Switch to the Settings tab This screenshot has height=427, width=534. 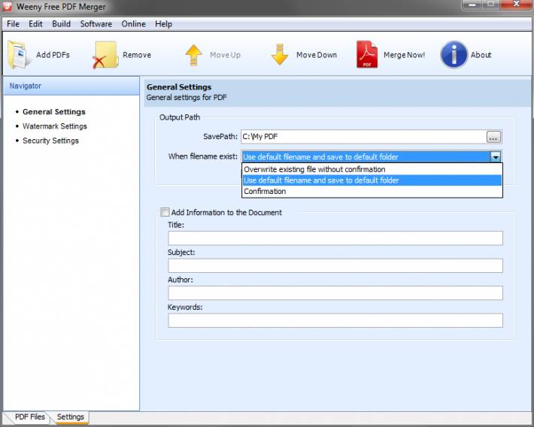[71, 416]
